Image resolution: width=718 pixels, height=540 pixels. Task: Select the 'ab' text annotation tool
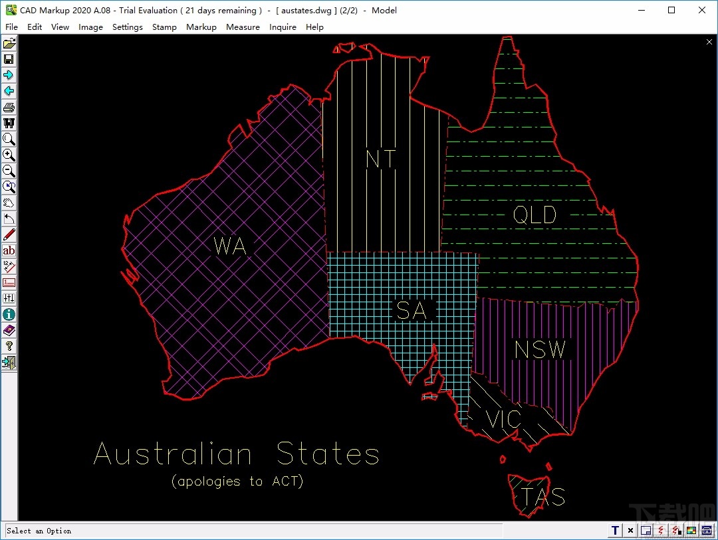pyautogui.click(x=9, y=250)
